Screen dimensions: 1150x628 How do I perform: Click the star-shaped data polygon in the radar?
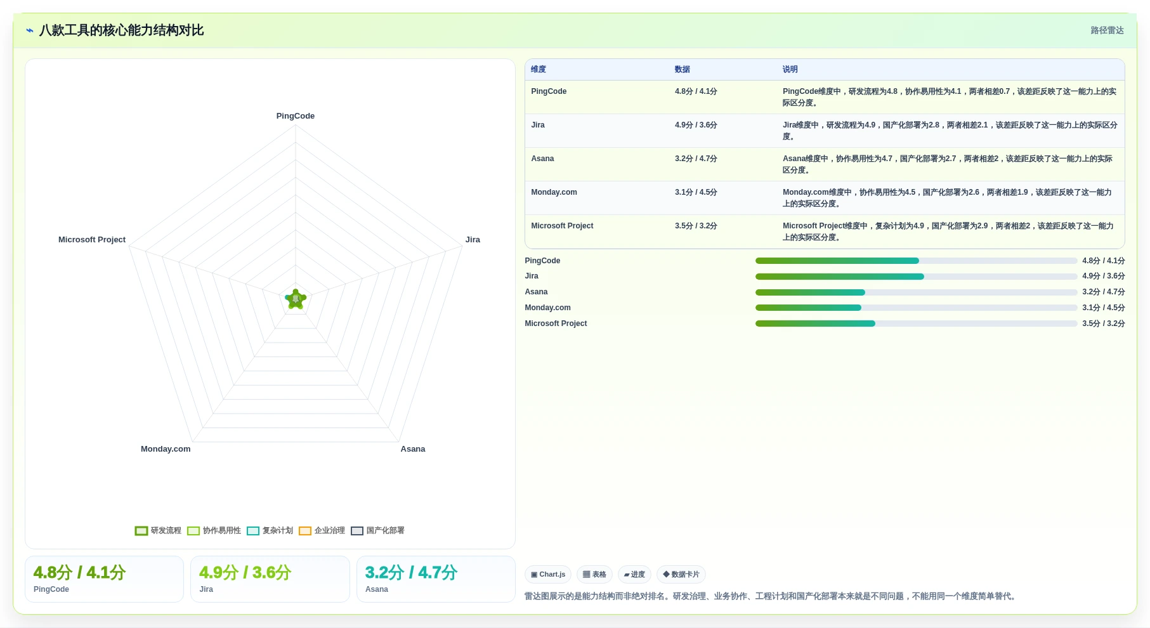point(296,299)
